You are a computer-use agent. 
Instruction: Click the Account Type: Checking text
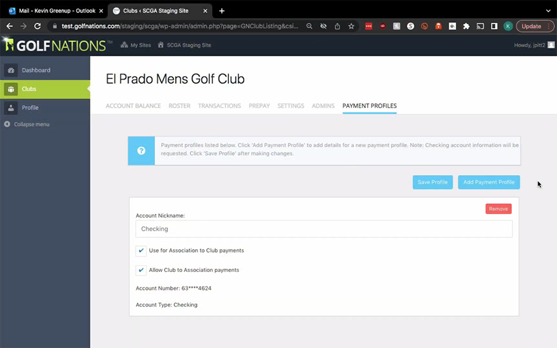166,305
